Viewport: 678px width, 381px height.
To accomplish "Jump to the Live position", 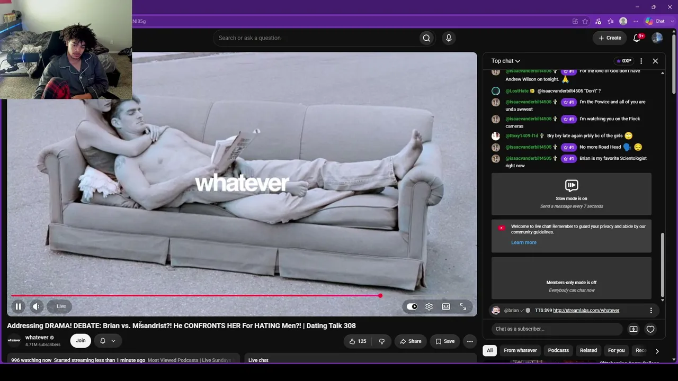I will 61,306.
